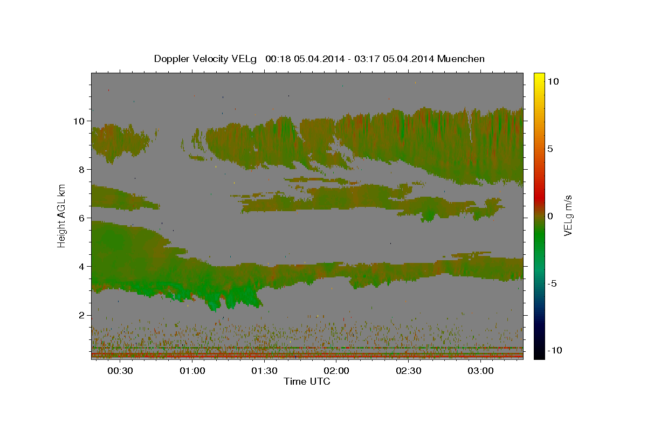Select the '02:00' time axis label
The height and width of the screenshot is (431, 647).
pos(336,371)
